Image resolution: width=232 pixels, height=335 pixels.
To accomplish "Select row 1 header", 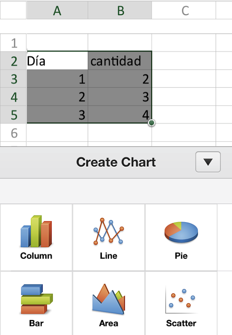I will (14, 43).
